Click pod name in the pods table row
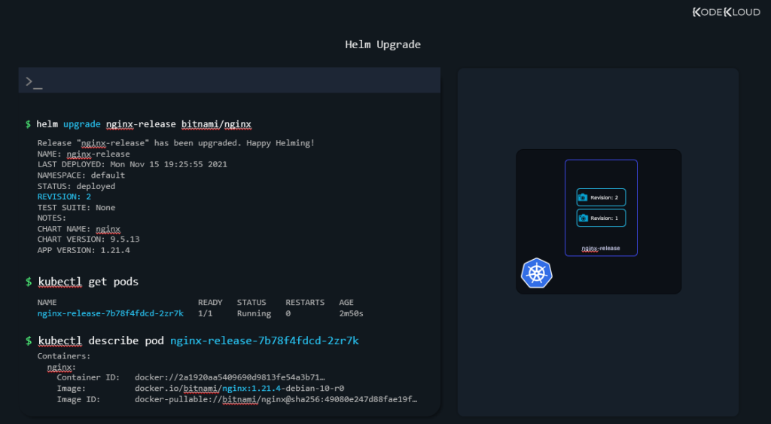Screen dimensions: 771x424 click(x=111, y=313)
